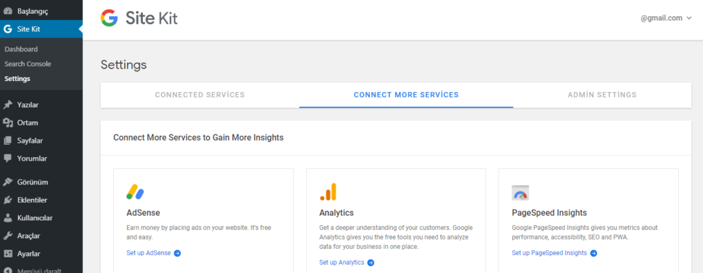This screenshot has width=703, height=273.
Task: Expand the gmail.com account dropdown
Action: [x=666, y=19]
